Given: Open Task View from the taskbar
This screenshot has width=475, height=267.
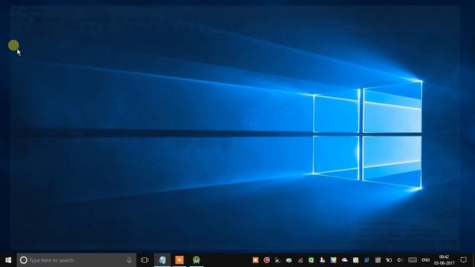Looking at the screenshot, I should click(145, 260).
